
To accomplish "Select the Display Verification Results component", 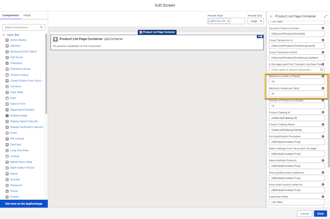I will pyautogui.click(x=27, y=127).
